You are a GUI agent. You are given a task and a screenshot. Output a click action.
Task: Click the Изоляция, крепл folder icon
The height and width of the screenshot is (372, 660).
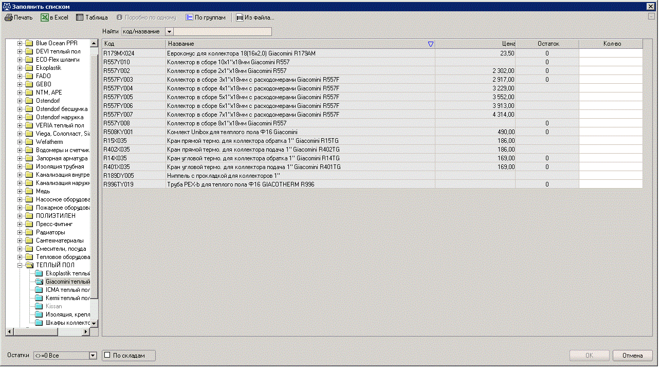[39, 314]
